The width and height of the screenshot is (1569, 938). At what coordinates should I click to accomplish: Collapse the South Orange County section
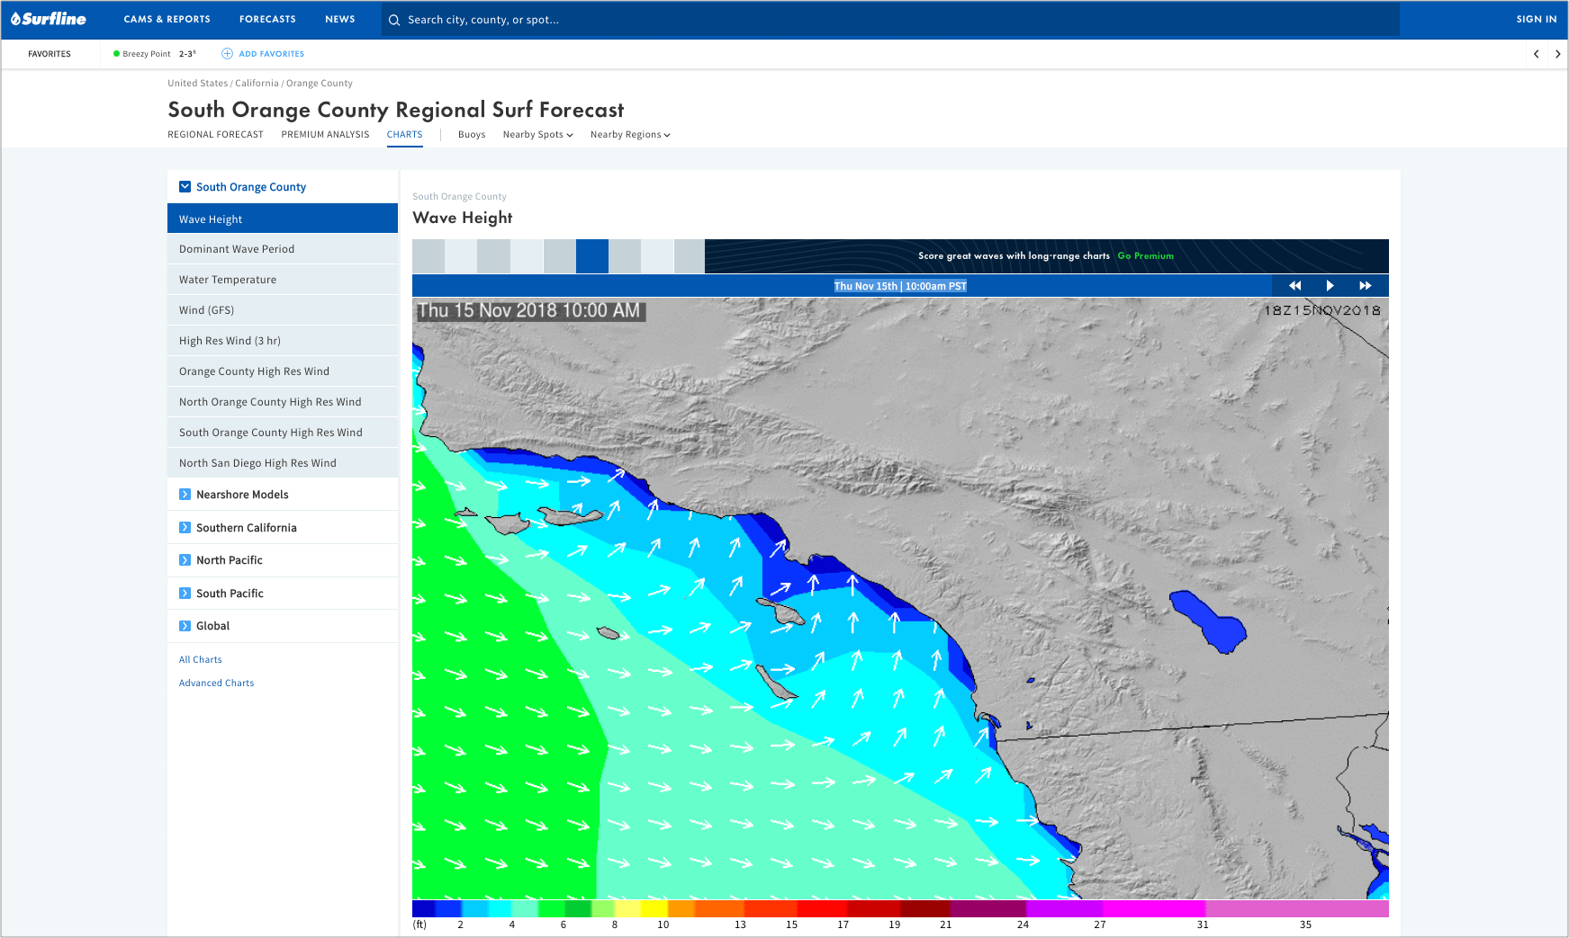[185, 187]
